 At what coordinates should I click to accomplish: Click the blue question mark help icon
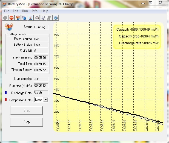(55, 18)
